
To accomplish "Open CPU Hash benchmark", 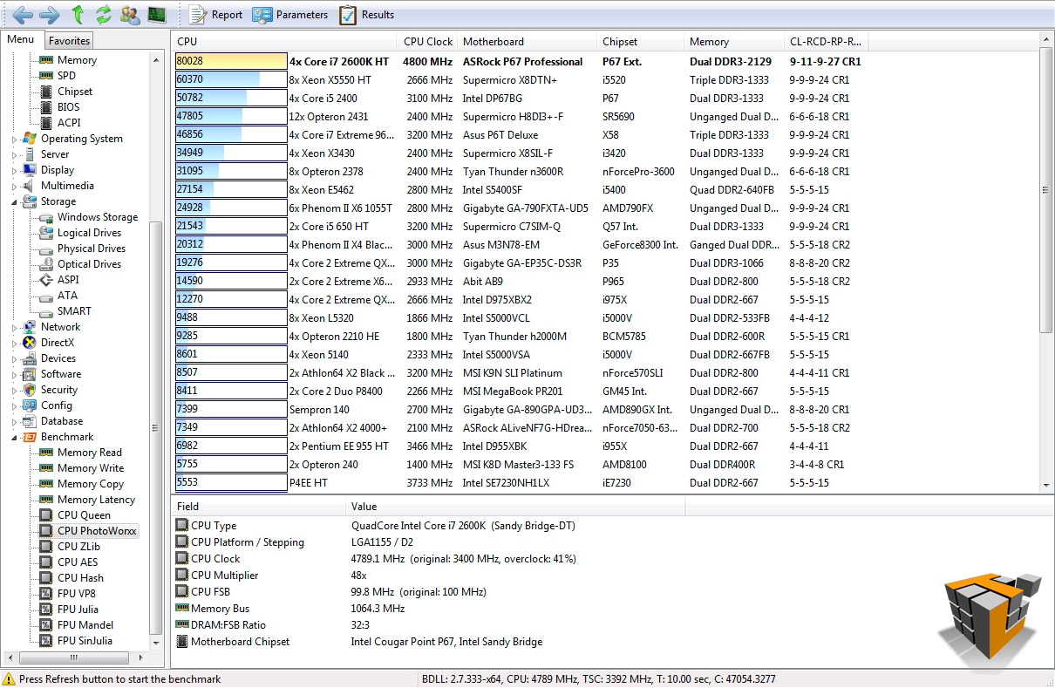I will (80, 578).
